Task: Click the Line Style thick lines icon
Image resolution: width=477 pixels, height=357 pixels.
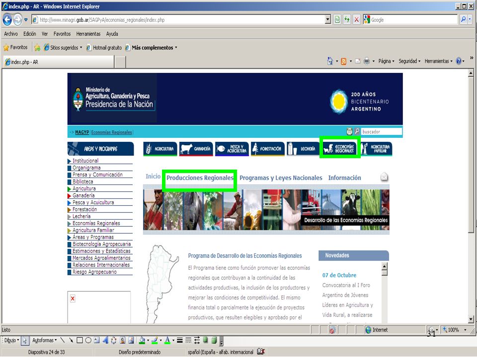Action: [180, 340]
